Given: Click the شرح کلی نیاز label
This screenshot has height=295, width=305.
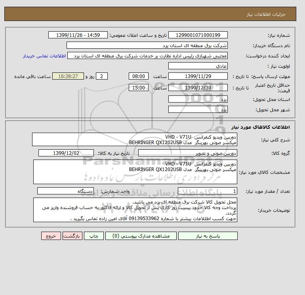Looking at the screenshot, I should 275,140.
